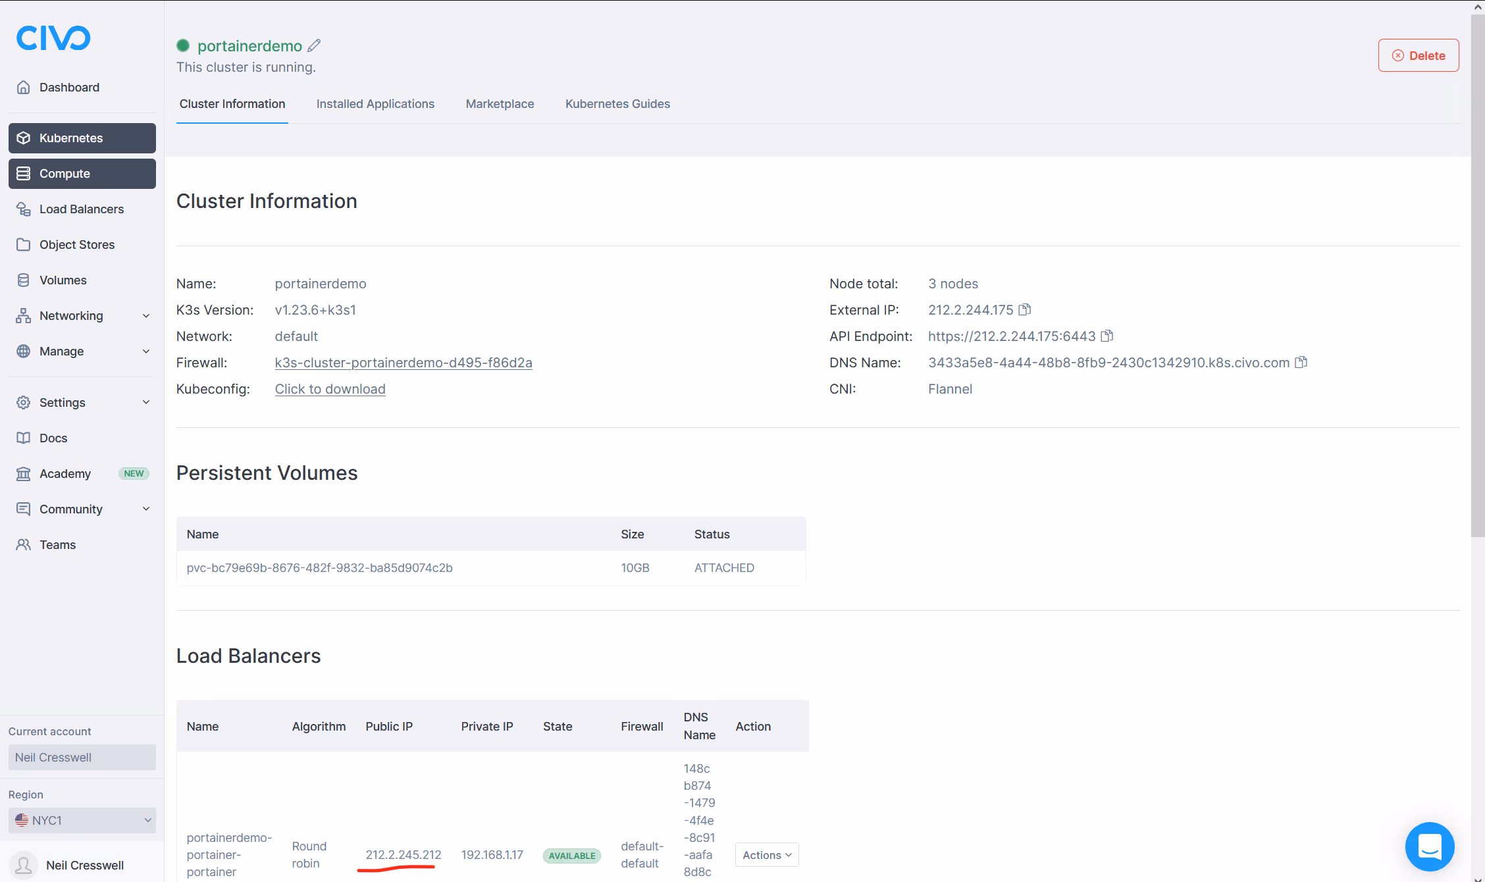The width and height of the screenshot is (1485, 882).
Task: Click the Public IP column header
Action: click(389, 726)
